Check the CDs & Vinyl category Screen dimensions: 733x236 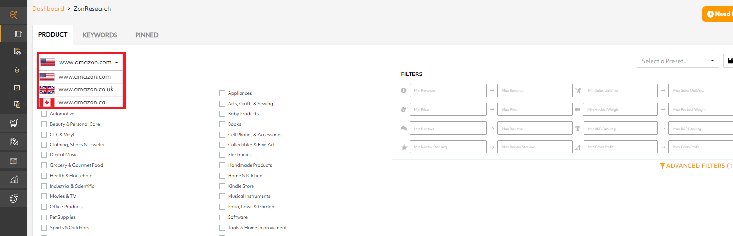(x=44, y=135)
